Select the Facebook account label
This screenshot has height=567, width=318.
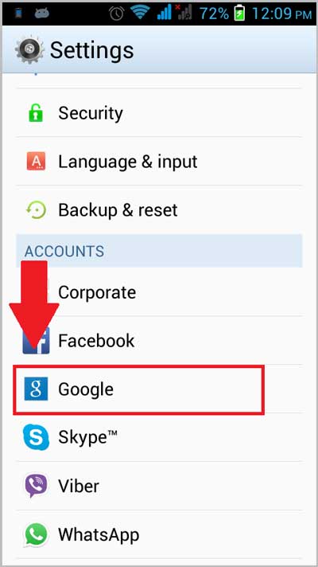coord(96,341)
